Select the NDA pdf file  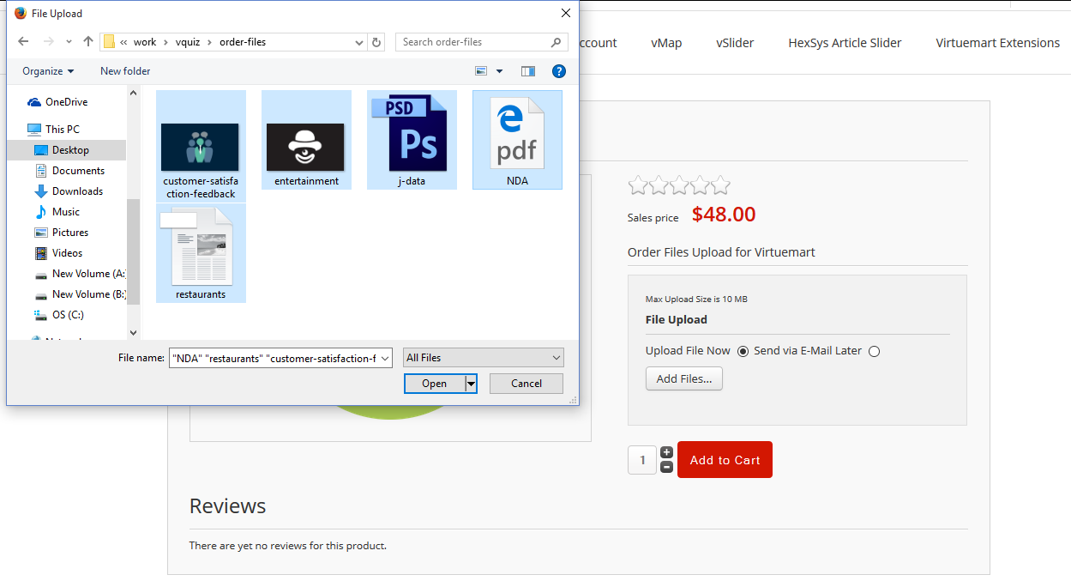(x=517, y=140)
